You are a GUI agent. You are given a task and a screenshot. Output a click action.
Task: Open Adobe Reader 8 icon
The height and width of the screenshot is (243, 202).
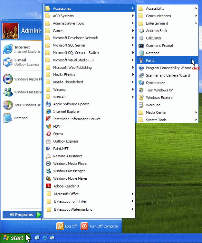coord(48,186)
